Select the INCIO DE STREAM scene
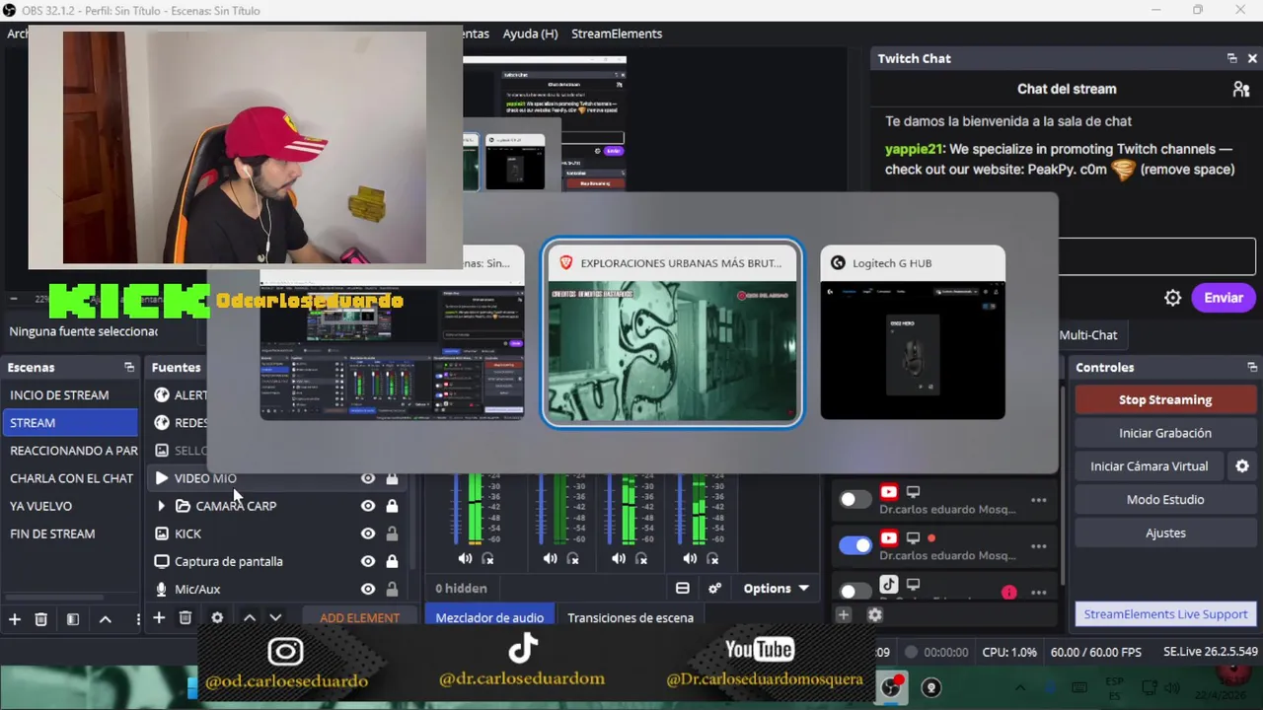1263x710 pixels. click(x=69, y=395)
